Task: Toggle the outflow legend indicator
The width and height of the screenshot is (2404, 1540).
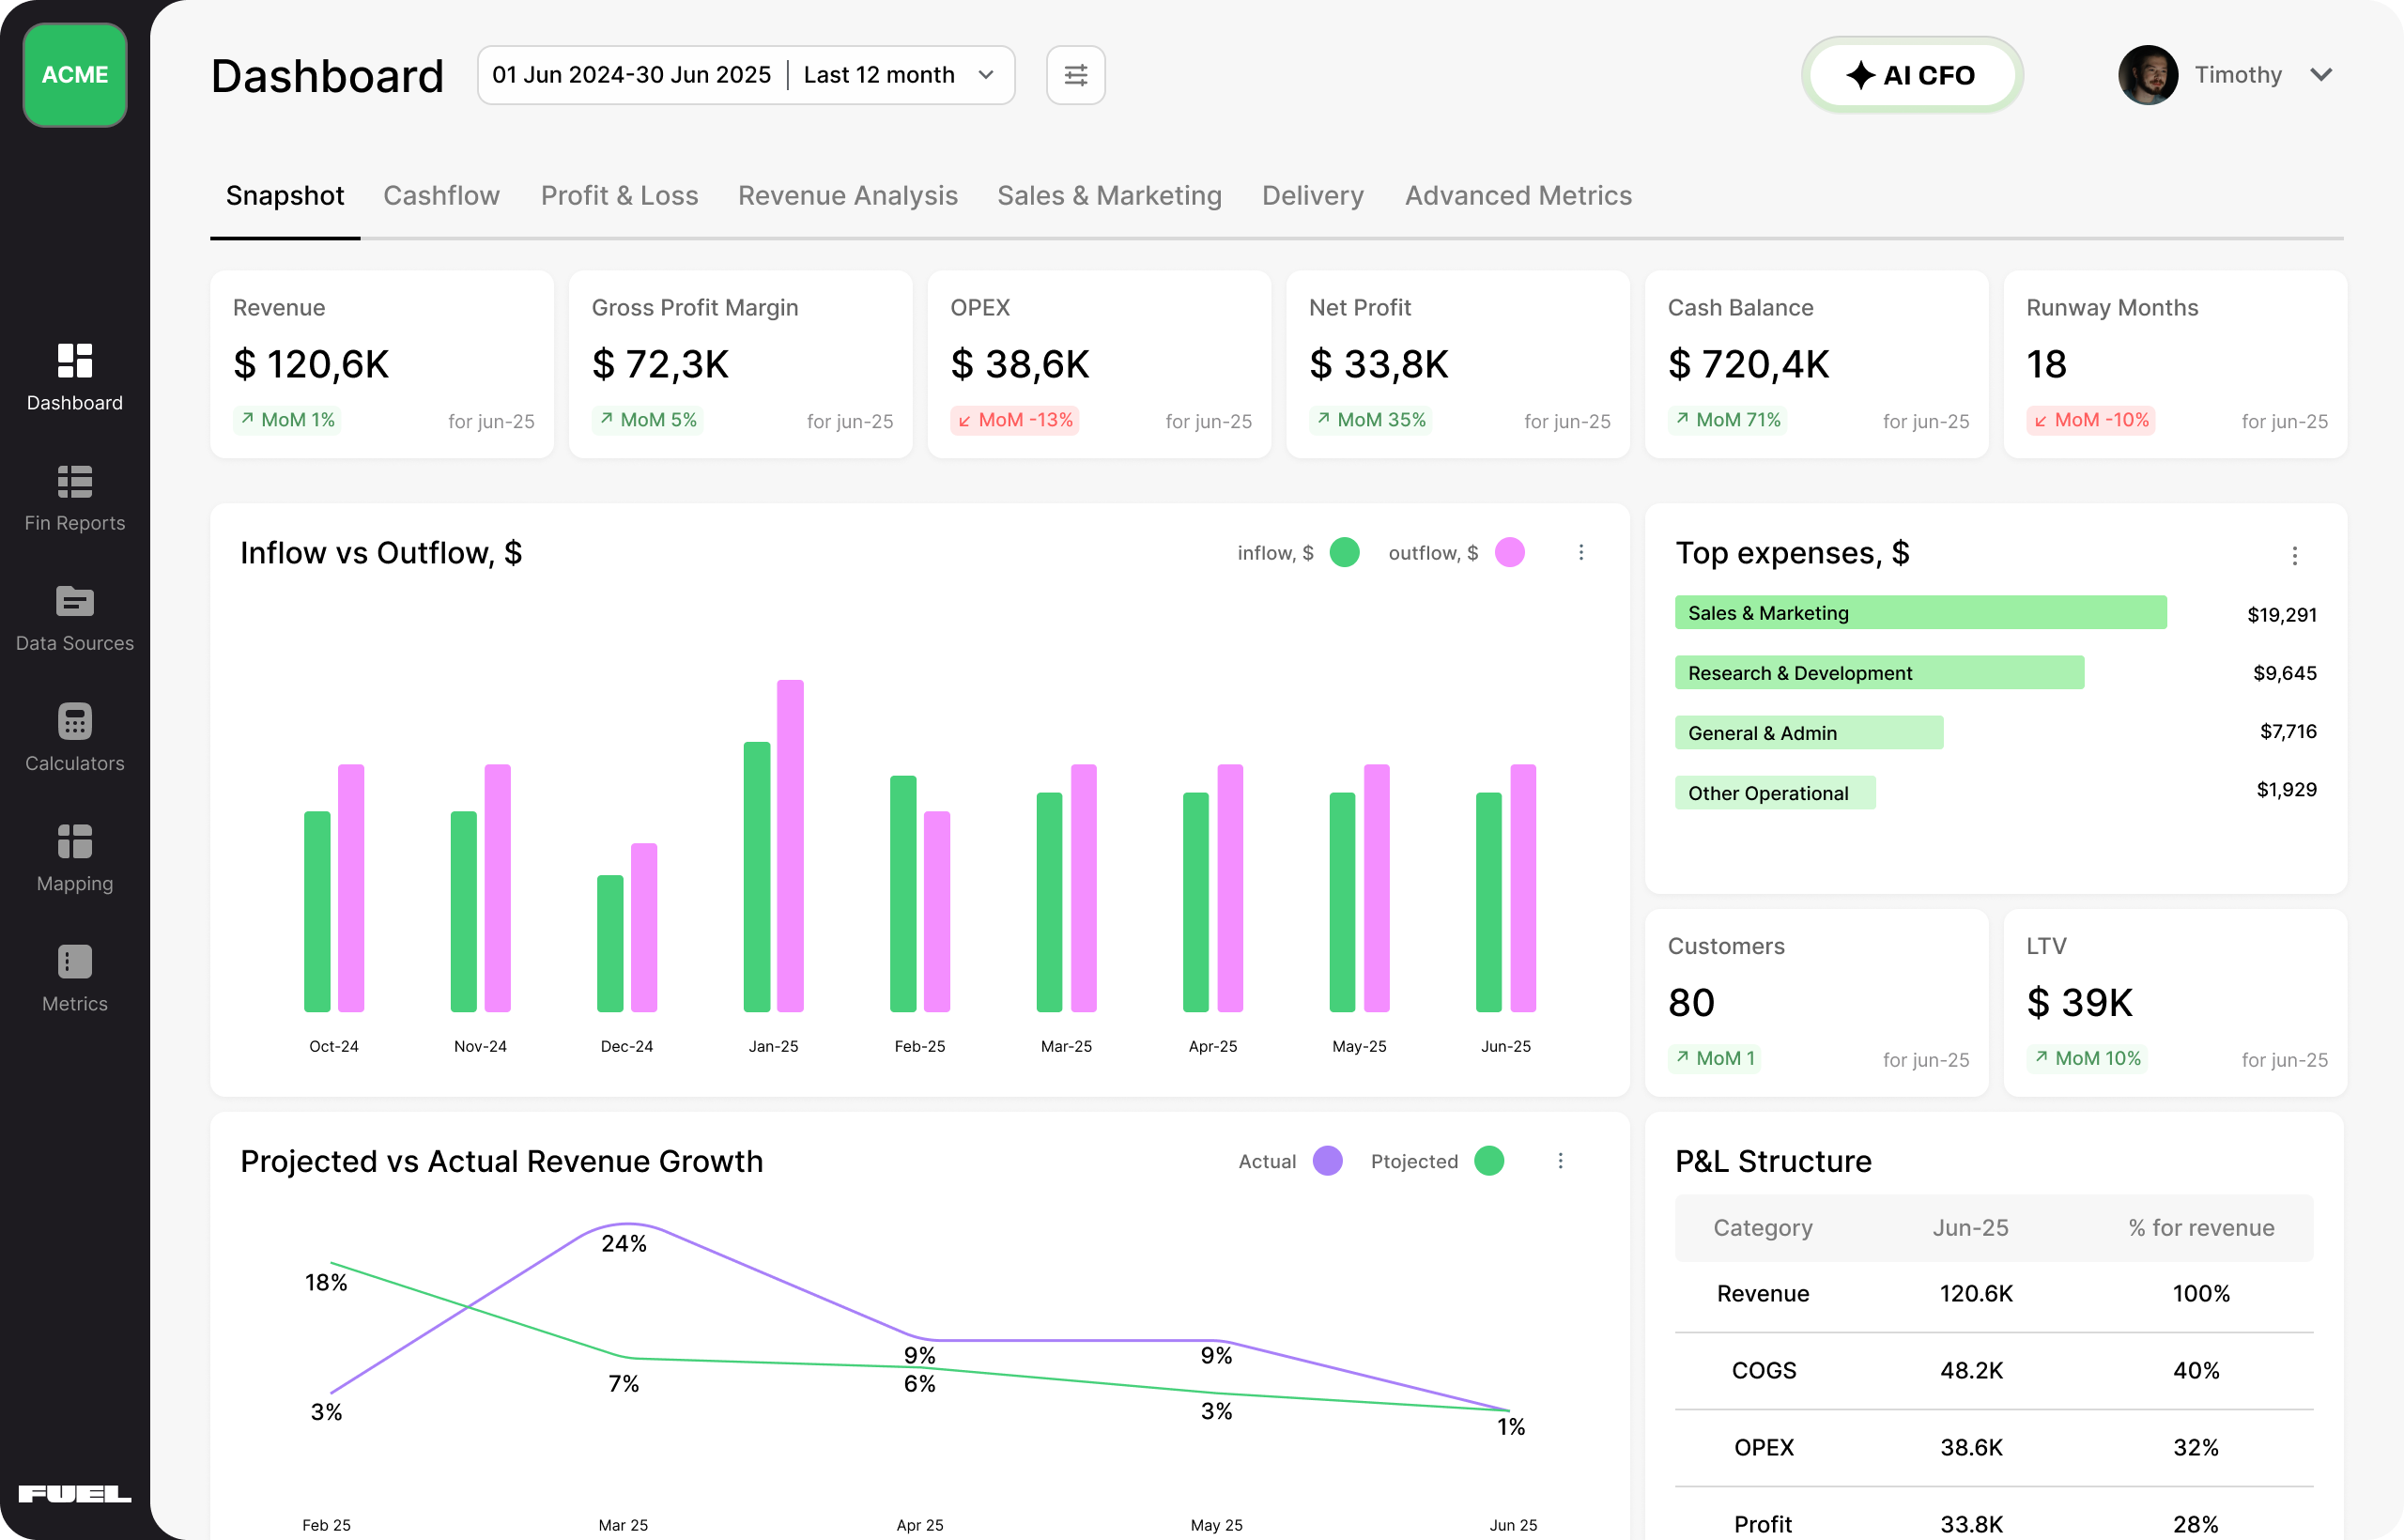Action: (x=1510, y=552)
